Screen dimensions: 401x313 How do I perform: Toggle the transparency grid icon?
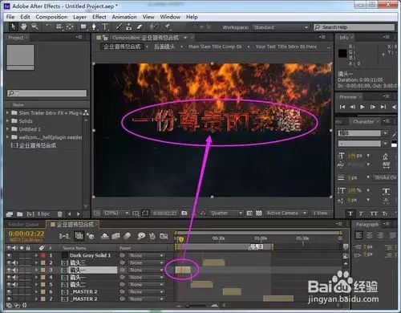point(258,213)
